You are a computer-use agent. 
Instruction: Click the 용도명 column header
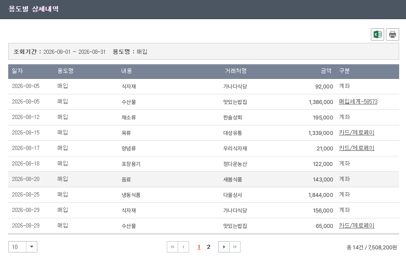coord(65,71)
